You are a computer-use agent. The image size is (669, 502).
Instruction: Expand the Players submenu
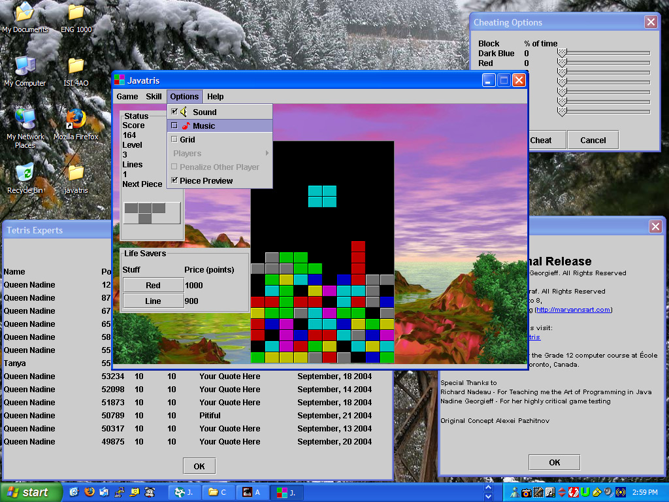point(220,153)
